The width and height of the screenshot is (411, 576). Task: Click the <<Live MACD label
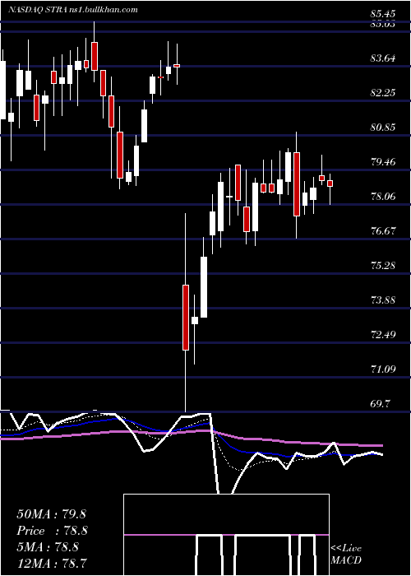[x=346, y=555]
